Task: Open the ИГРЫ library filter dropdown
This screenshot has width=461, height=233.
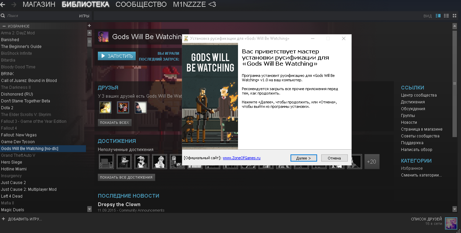Action: [84, 16]
